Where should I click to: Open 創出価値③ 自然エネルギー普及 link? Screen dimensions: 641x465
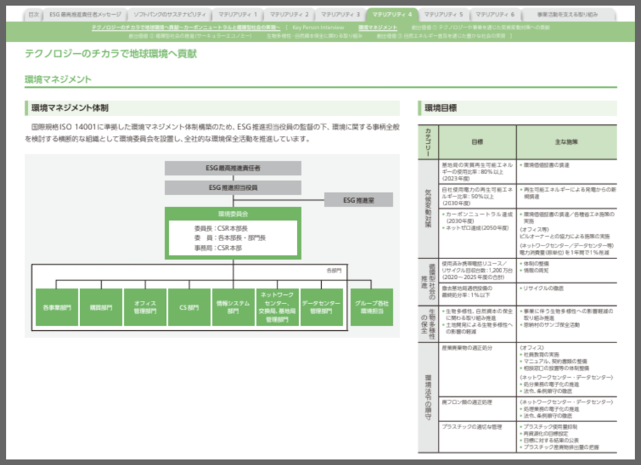coord(441,36)
